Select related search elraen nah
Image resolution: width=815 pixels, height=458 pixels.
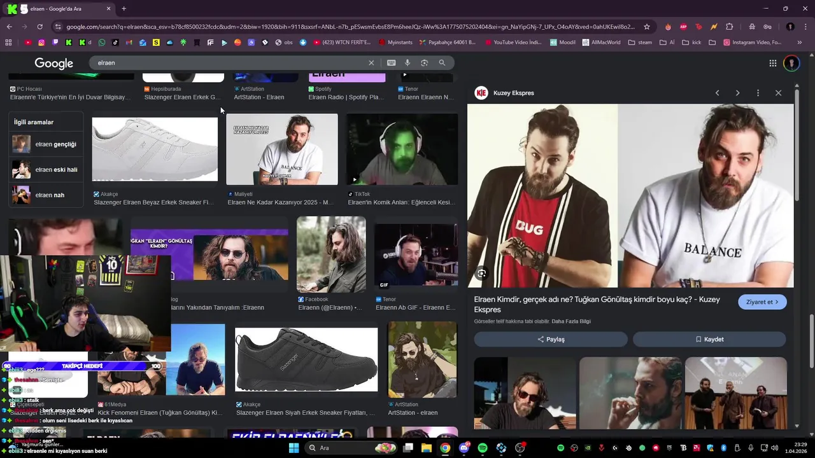point(46,195)
